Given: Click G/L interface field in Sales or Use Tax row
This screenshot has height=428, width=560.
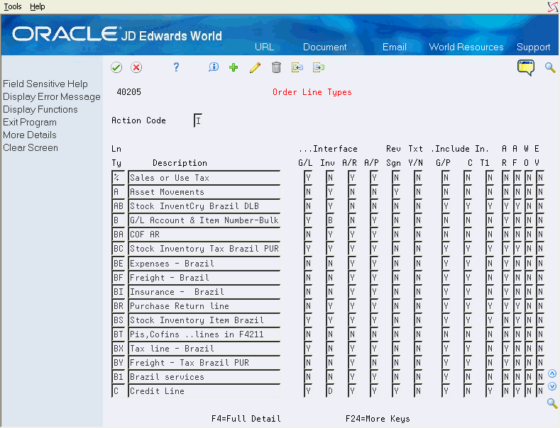Looking at the screenshot, I should click(x=308, y=178).
